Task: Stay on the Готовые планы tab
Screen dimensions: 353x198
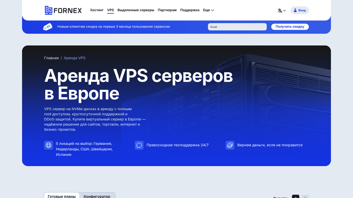Action: tap(62, 196)
